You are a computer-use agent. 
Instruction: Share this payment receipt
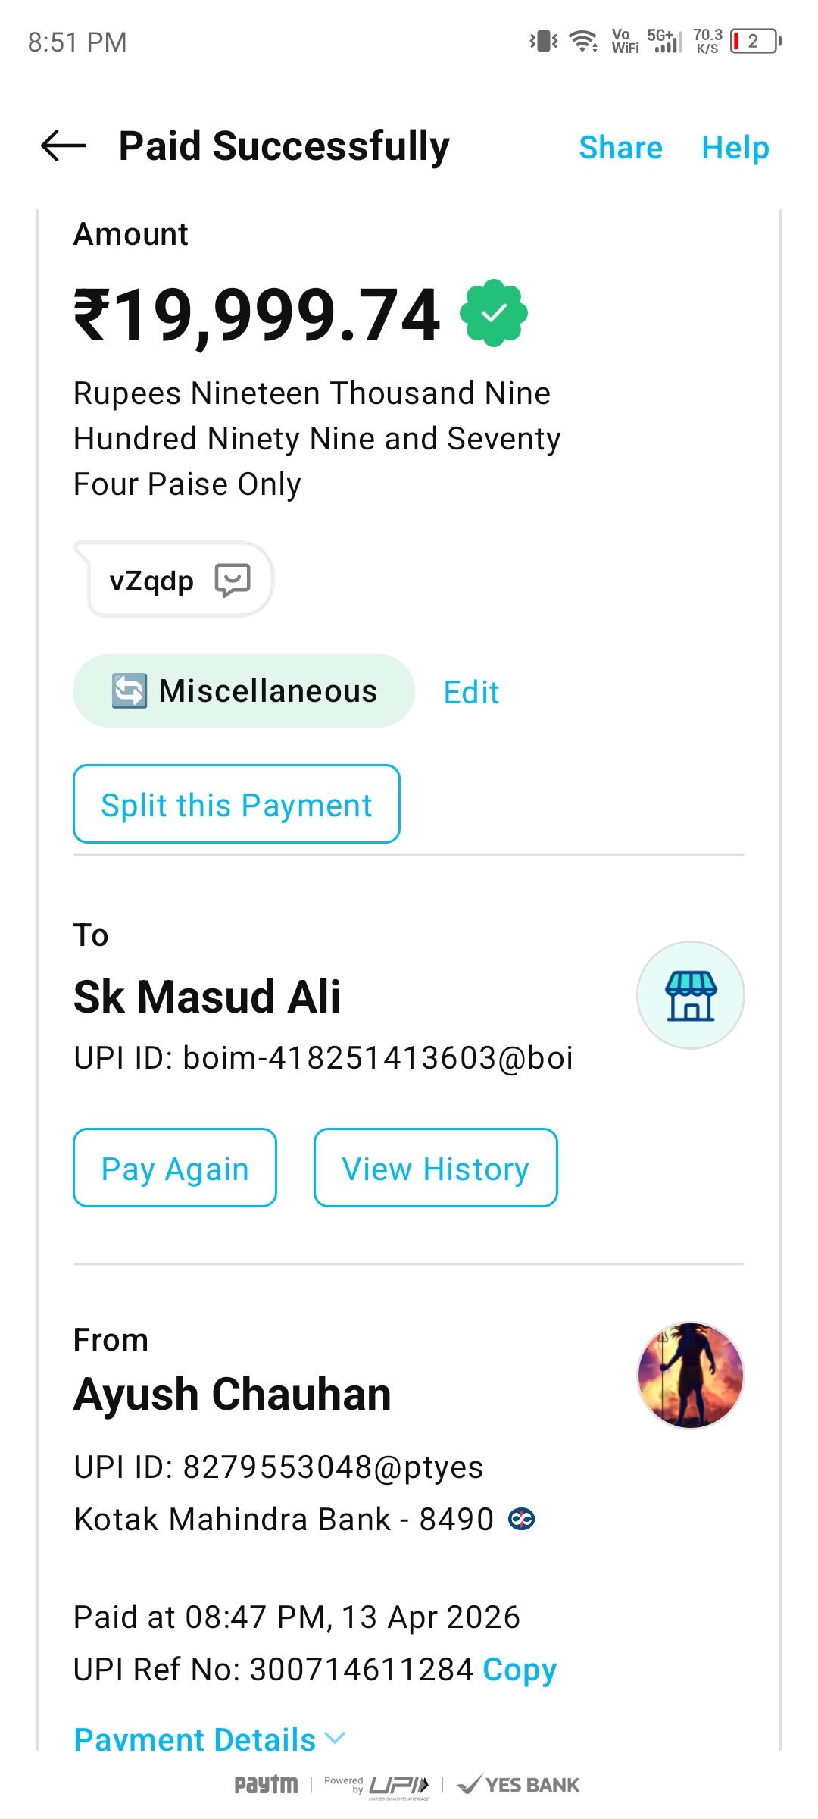[x=620, y=147]
